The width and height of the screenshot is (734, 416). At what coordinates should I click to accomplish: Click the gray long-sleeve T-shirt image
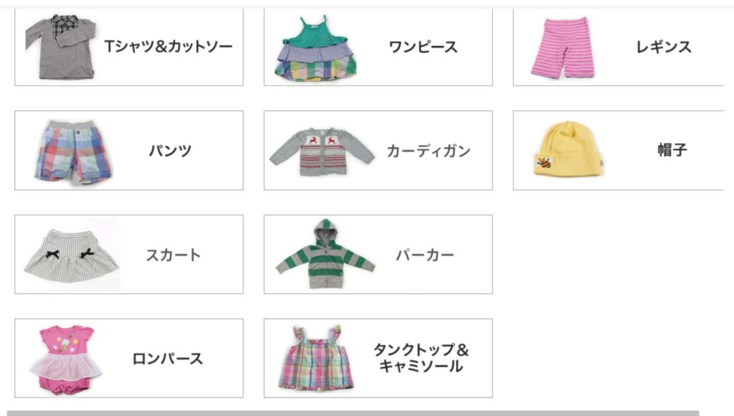point(60,47)
